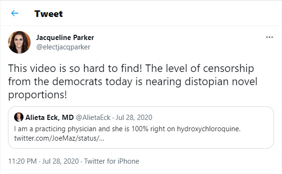
Task: Click the quoted tweet's Jul 28, 2020 date
Action: [134, 118]
